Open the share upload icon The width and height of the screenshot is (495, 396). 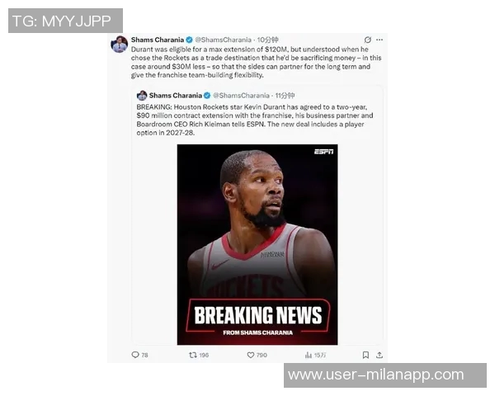coord(379,355)
